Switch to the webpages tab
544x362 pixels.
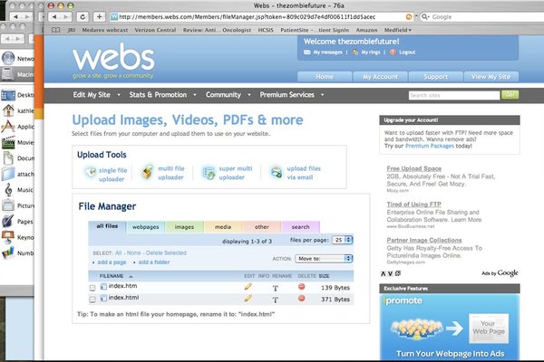[x=146, y=226]
